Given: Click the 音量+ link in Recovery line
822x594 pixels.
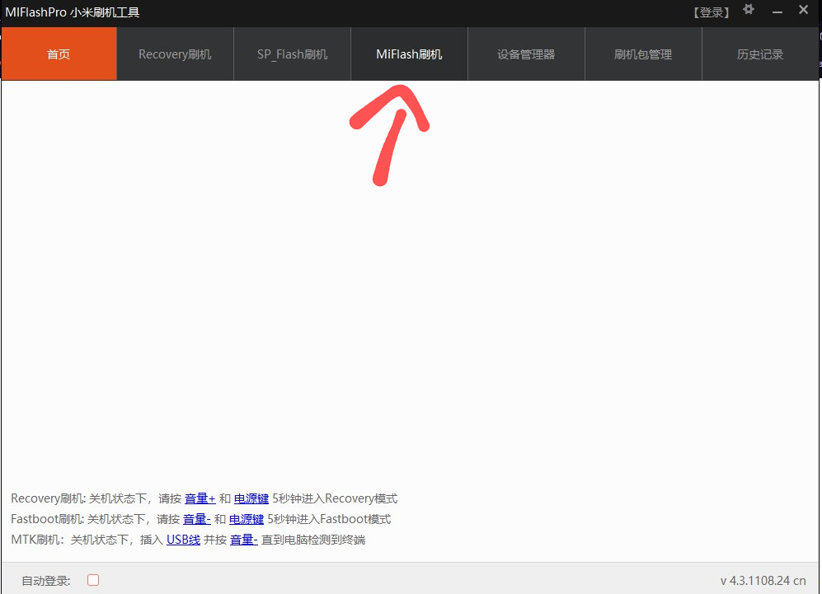Looking at the screenshot, I should [200, 498].
